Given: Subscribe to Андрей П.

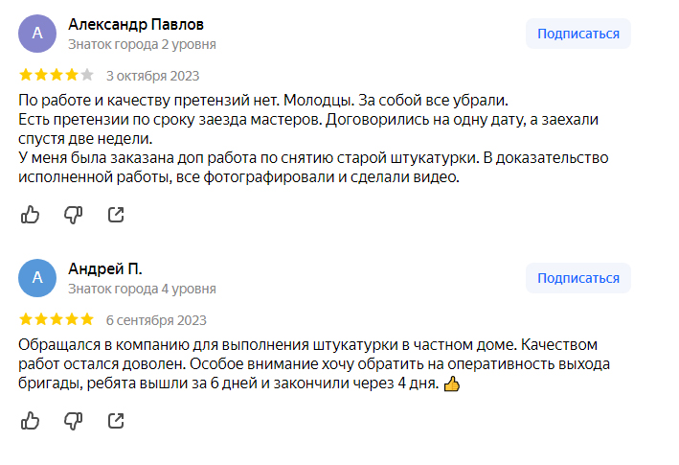Looking at the screenshot, I should (x=577, y=278).
